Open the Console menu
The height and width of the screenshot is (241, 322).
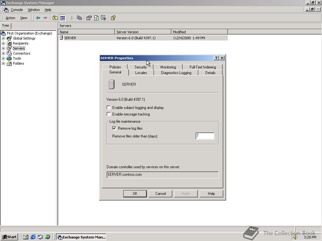click(x=17, y=10)
